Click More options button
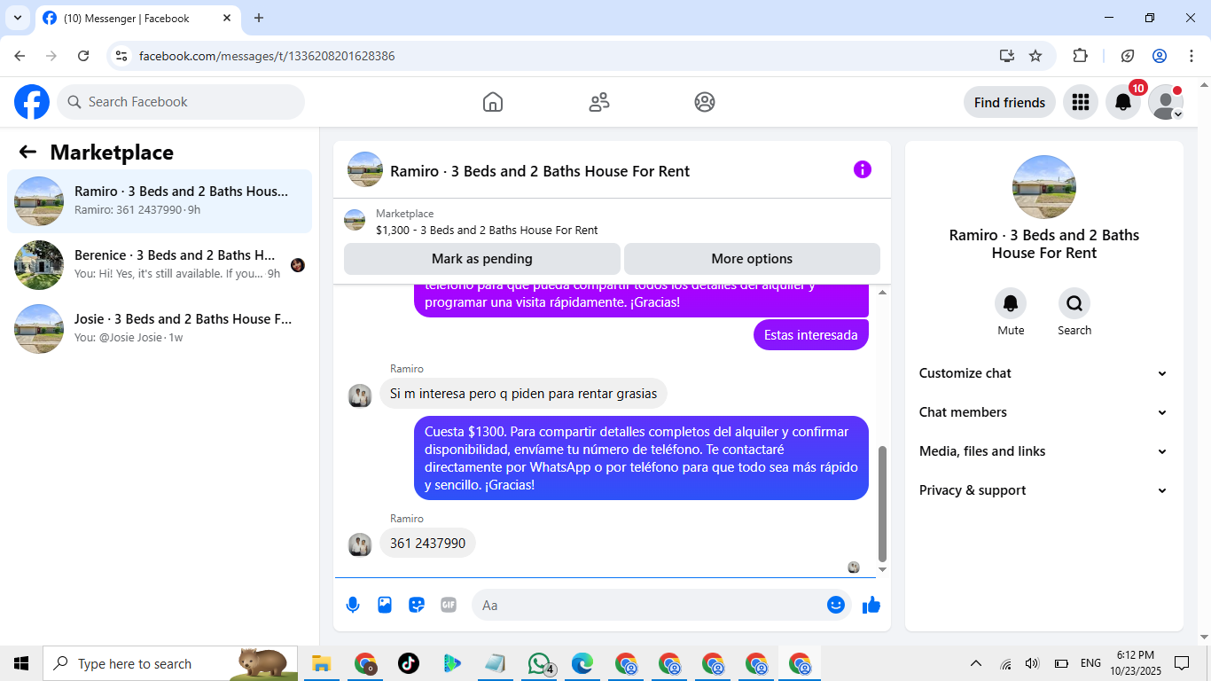Viewport: 1211px width, 681px height. click(x=752, y=259)
